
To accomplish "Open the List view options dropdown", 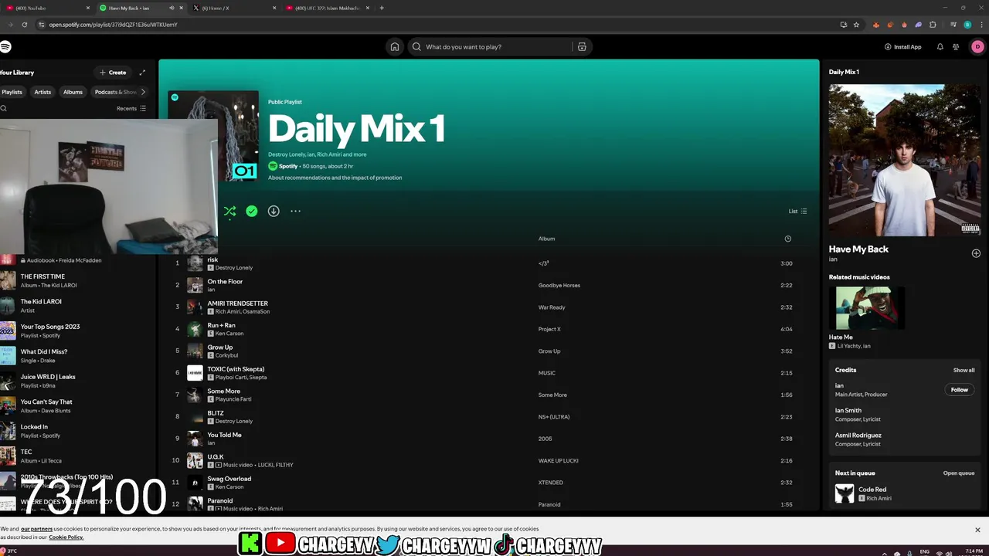I will click(x=797, y=211).
